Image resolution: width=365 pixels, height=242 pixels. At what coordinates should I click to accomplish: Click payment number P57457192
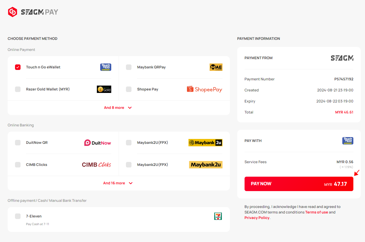coord(344,79)
